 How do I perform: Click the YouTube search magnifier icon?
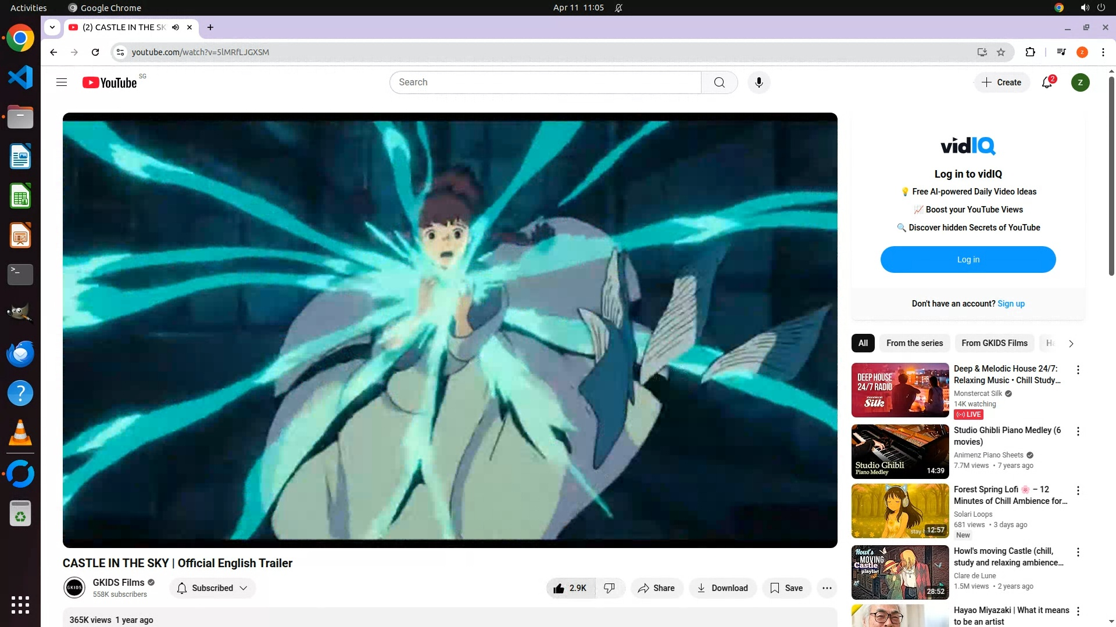(719, 82)
